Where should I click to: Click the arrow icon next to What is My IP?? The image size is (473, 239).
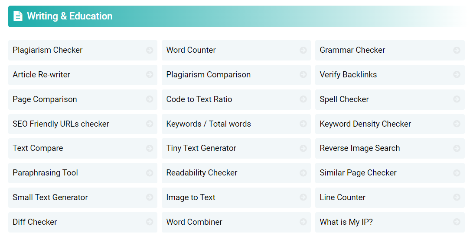coord(457,222)
